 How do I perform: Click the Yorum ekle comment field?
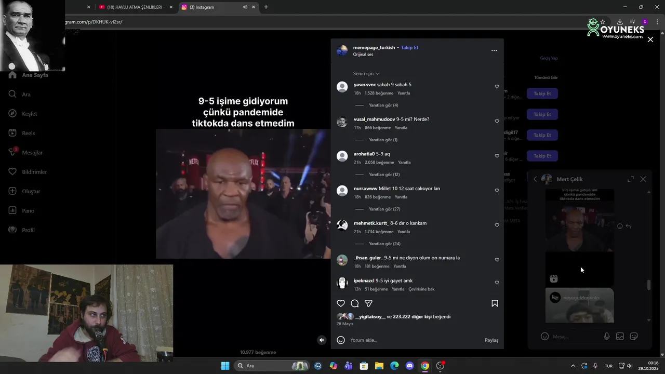(414, 340)
